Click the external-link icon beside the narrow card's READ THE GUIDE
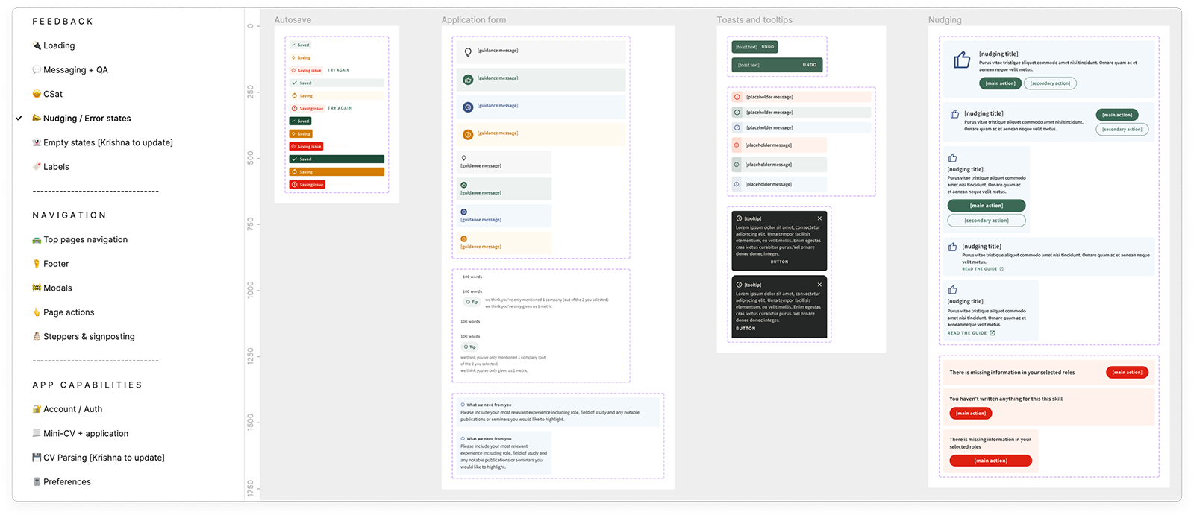Screen dimensions: 1194x518 pos(992,333)
